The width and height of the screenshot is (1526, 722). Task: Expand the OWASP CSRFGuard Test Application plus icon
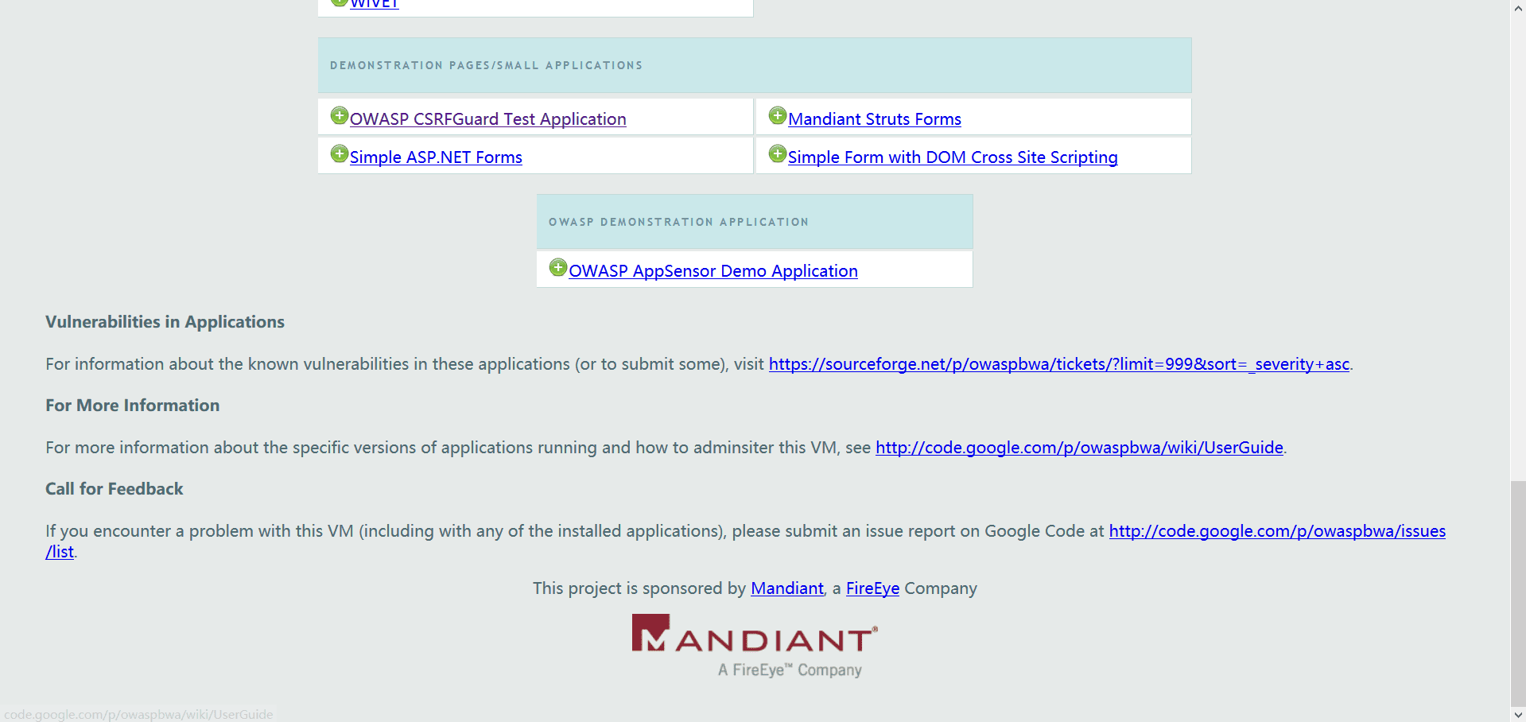click(x=340, y=115)
